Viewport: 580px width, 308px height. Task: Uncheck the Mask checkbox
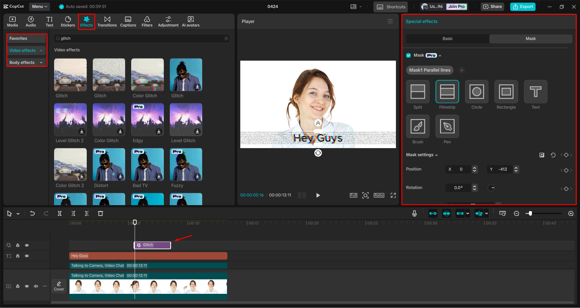pos(409,56)
